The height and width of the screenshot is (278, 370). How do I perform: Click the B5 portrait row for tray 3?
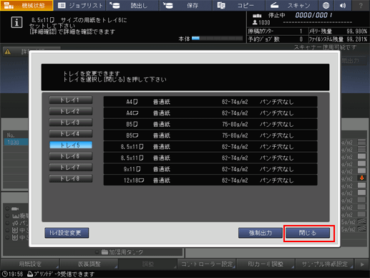[x=210, y=124]
